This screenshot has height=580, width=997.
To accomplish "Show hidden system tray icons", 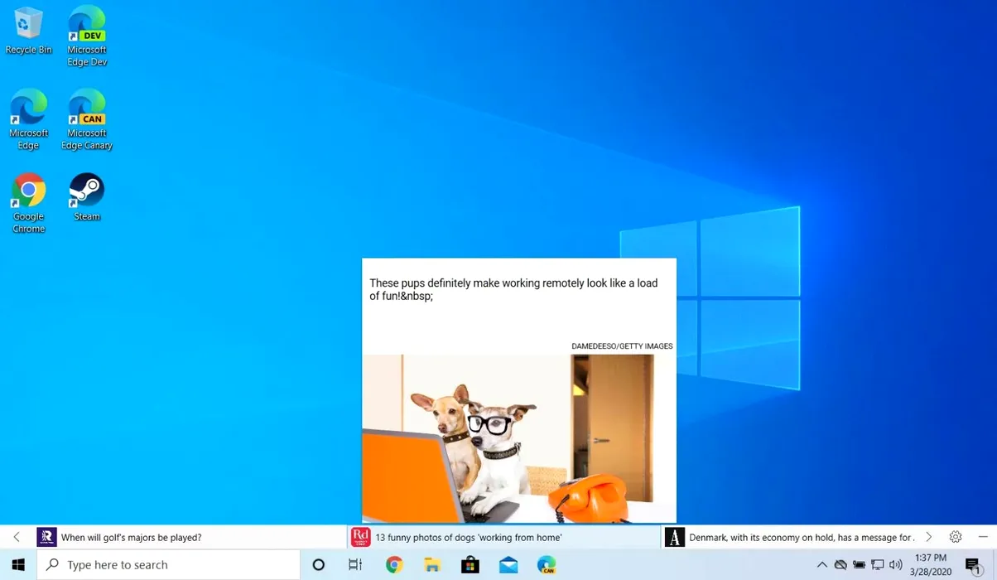I will (x=821, y=565).
